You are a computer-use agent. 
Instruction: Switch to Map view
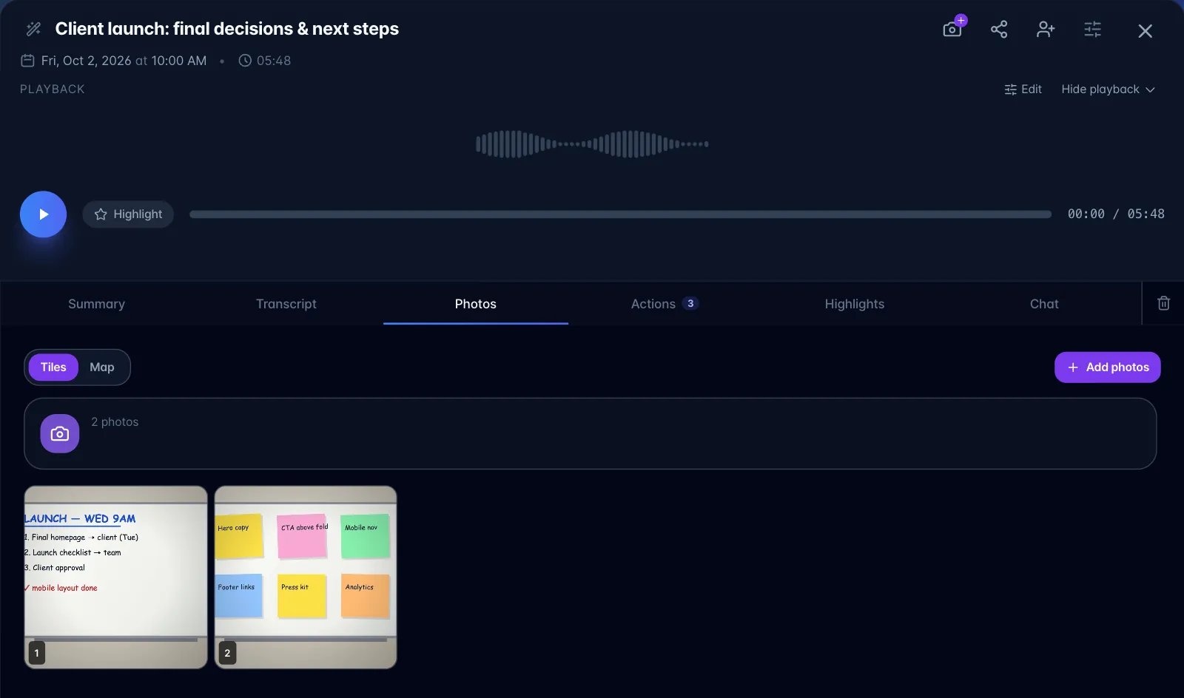pos(102,367)
